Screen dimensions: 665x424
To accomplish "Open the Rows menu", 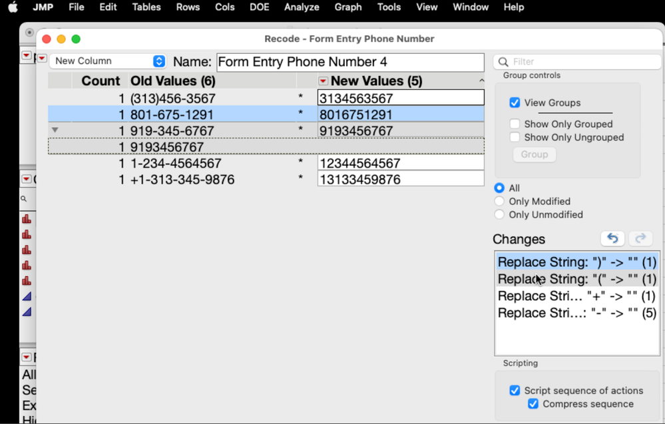I will tap(188, 7).
